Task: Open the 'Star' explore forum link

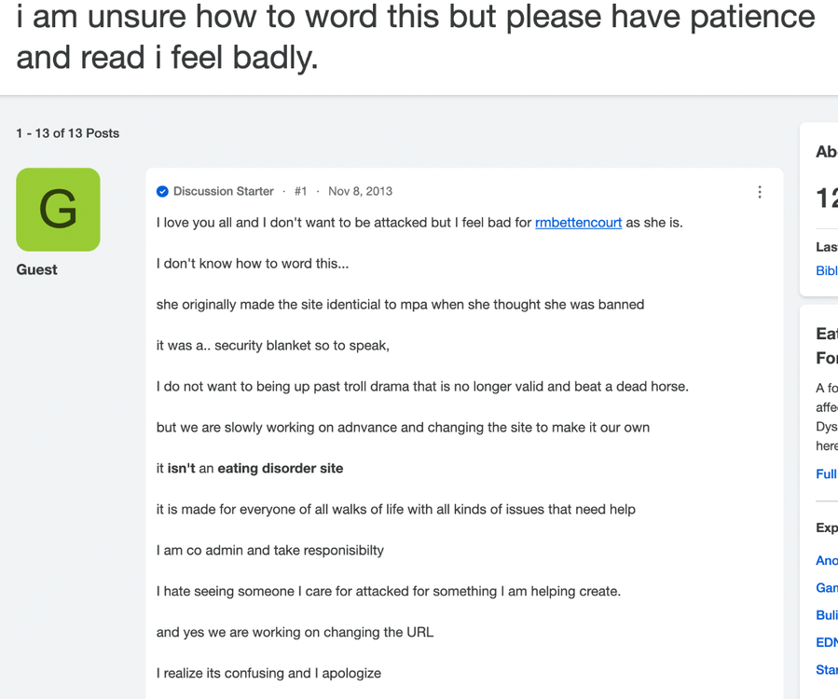Action: (x=827, y=669)
